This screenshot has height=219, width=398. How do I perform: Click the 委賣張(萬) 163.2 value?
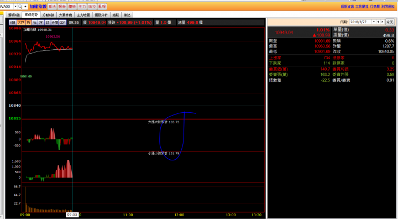coord(325,75)
